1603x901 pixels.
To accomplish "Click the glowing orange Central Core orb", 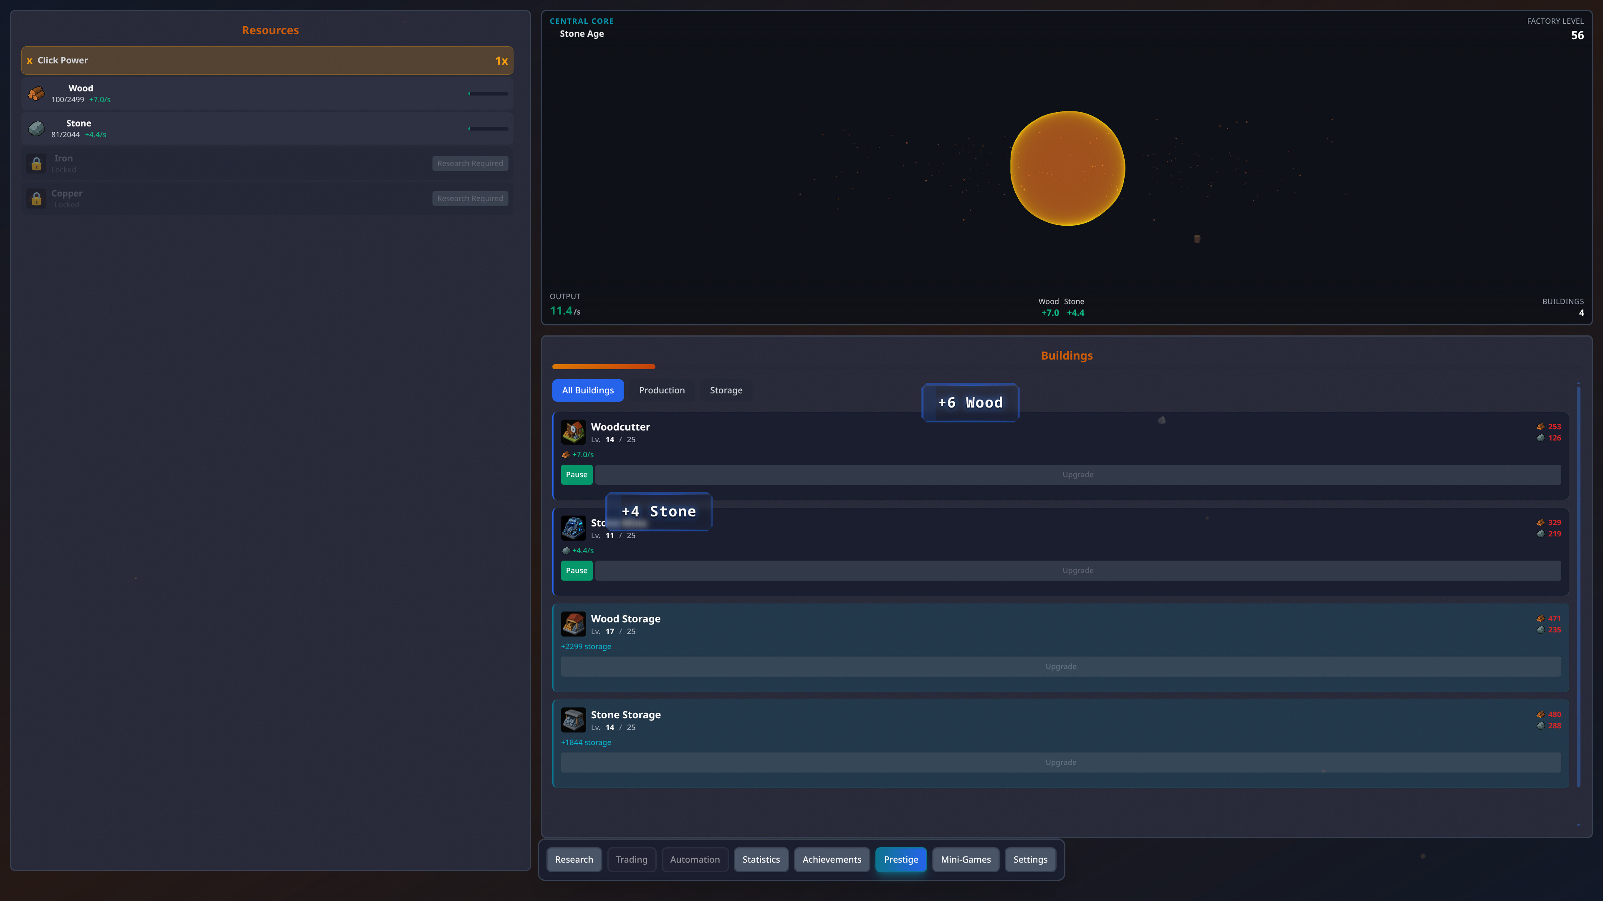I will tap(1067, 168).
